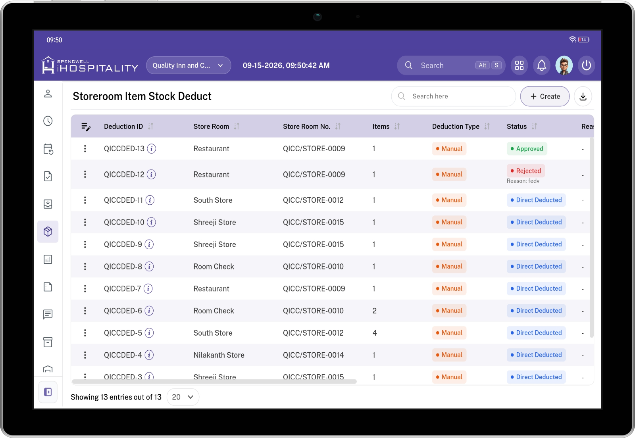
Task: Open row actions menu for QICCDED-12
Action: click(x=85, y=174)
